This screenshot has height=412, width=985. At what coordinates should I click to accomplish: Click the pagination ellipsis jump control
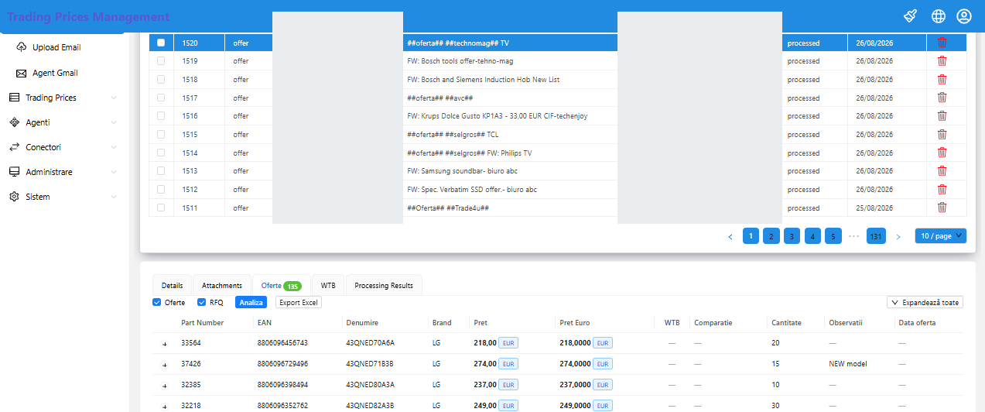(x=854, y=236)
